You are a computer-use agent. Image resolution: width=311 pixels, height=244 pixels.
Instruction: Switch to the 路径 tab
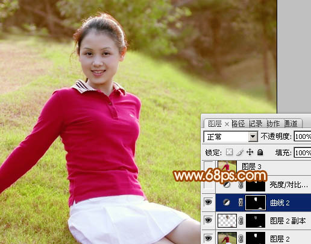[238, 123]
